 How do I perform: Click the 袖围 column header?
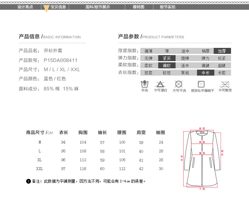(160, 132)
